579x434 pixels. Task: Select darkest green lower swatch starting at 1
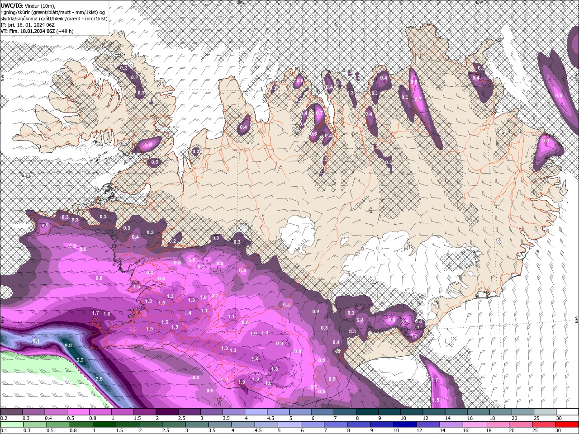[104, 425]
